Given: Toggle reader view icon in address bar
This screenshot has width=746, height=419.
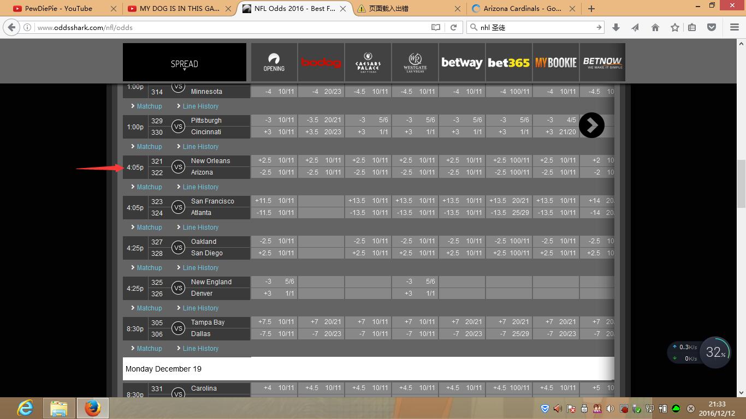Looking at the screenshot, I should point(436,27).
